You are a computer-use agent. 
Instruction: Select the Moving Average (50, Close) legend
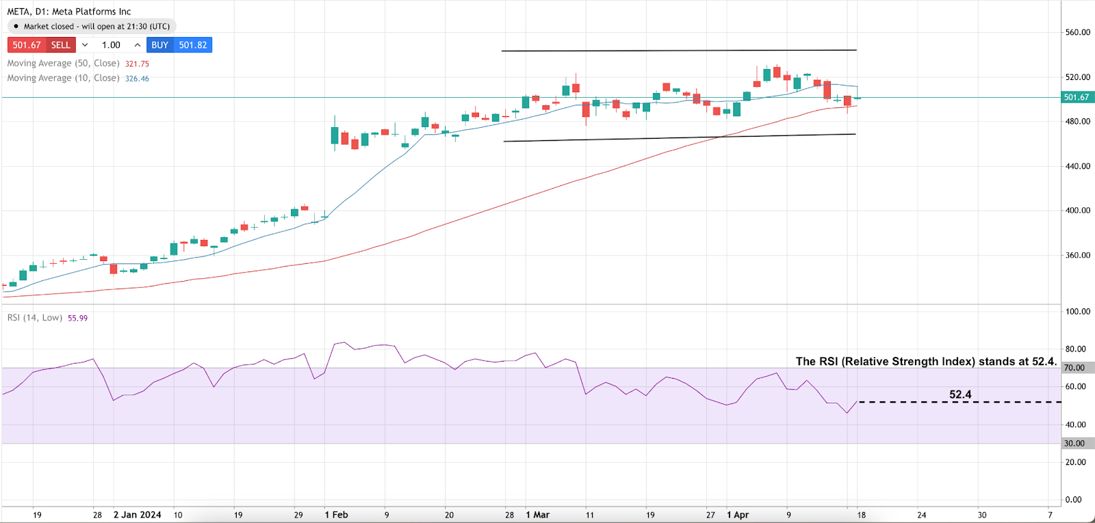[63, 64]
